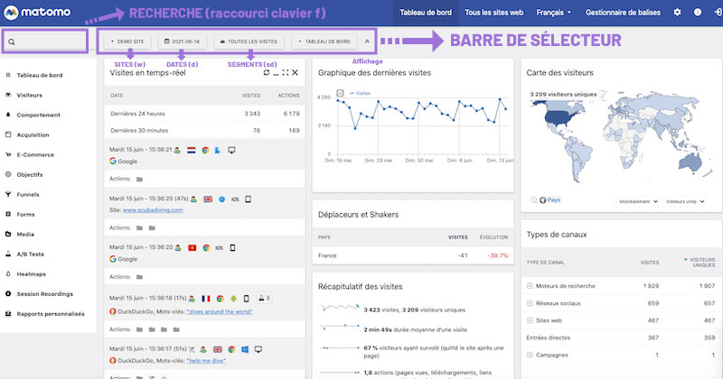Select Acquisition in the sidebar

(33, 134)
